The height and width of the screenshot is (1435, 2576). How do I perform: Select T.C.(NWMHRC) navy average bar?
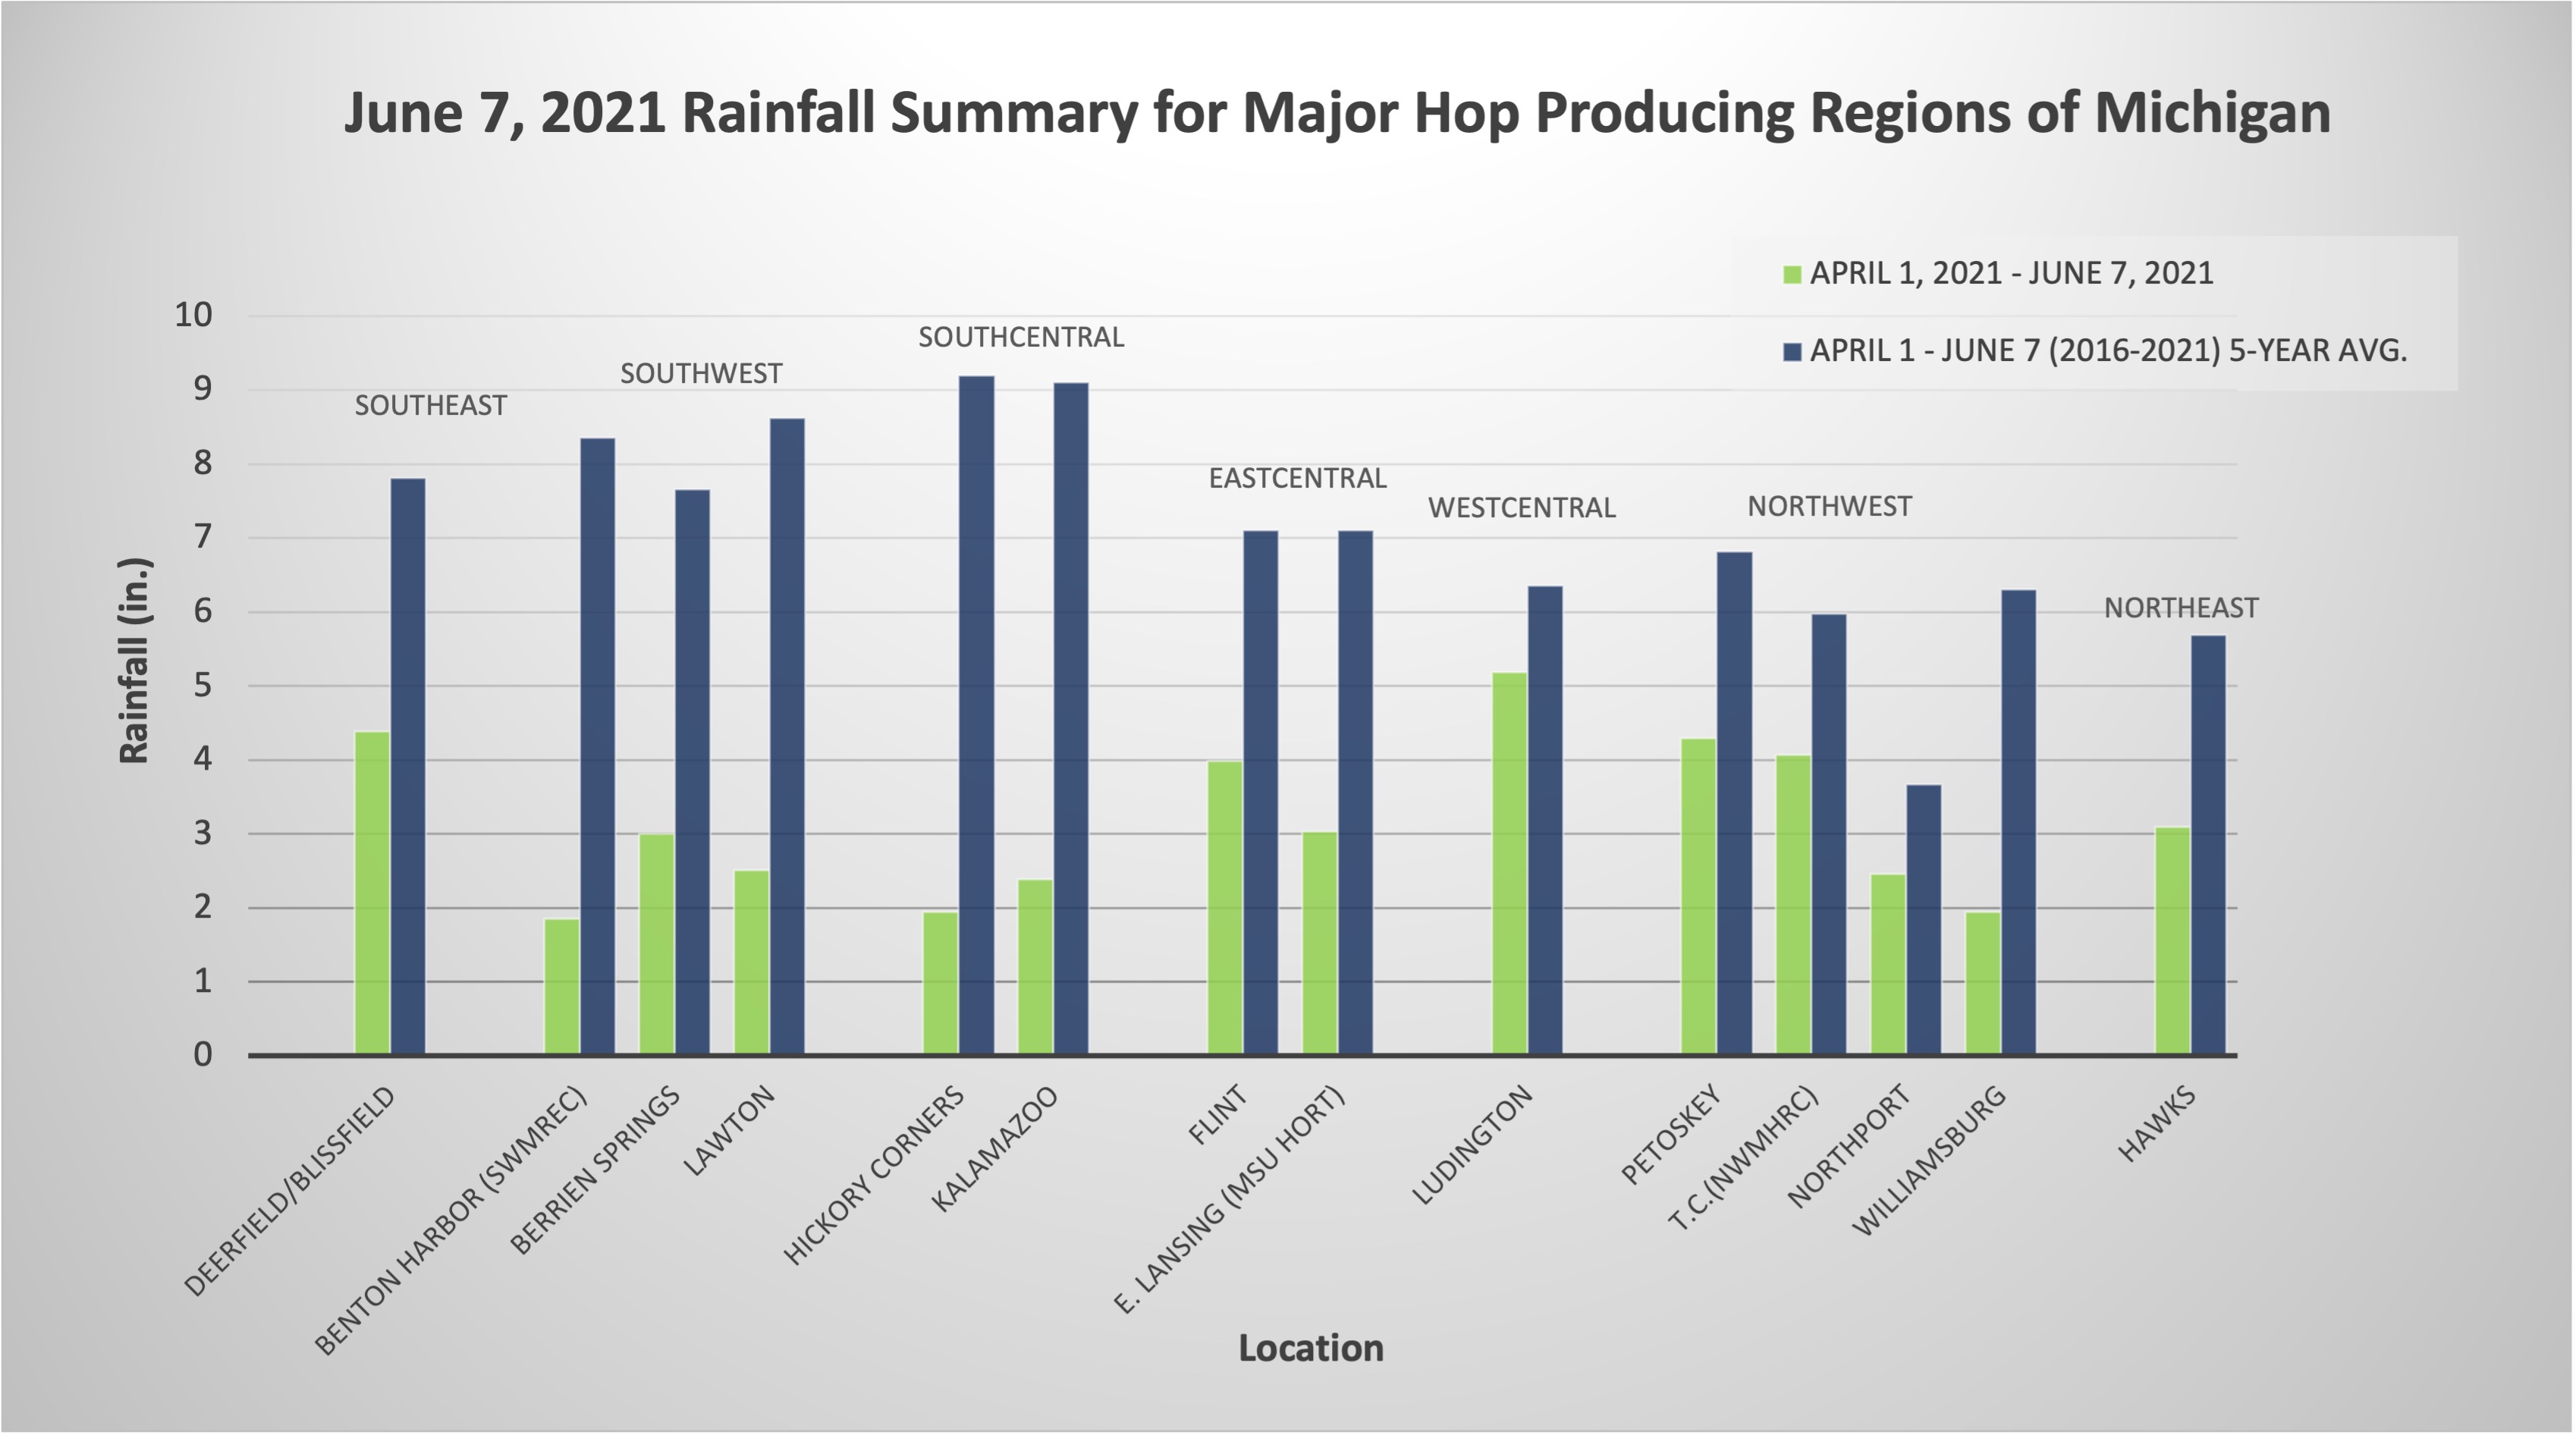tap(1829, 835)
